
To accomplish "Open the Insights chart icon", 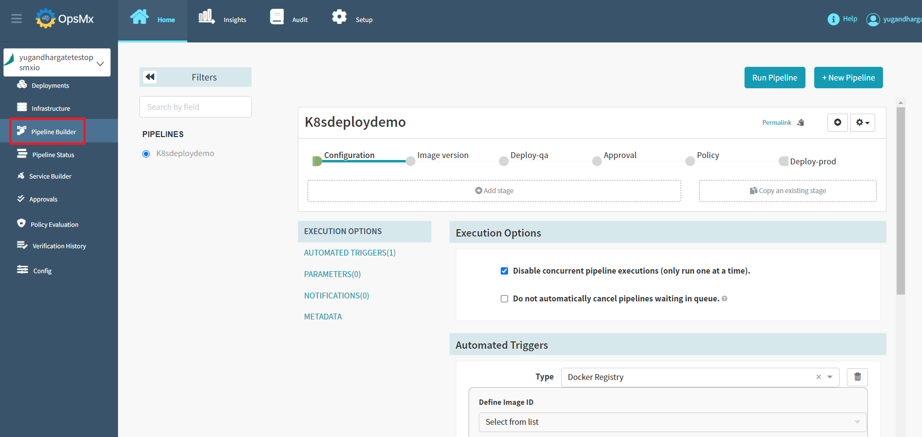I will (206, 17).
